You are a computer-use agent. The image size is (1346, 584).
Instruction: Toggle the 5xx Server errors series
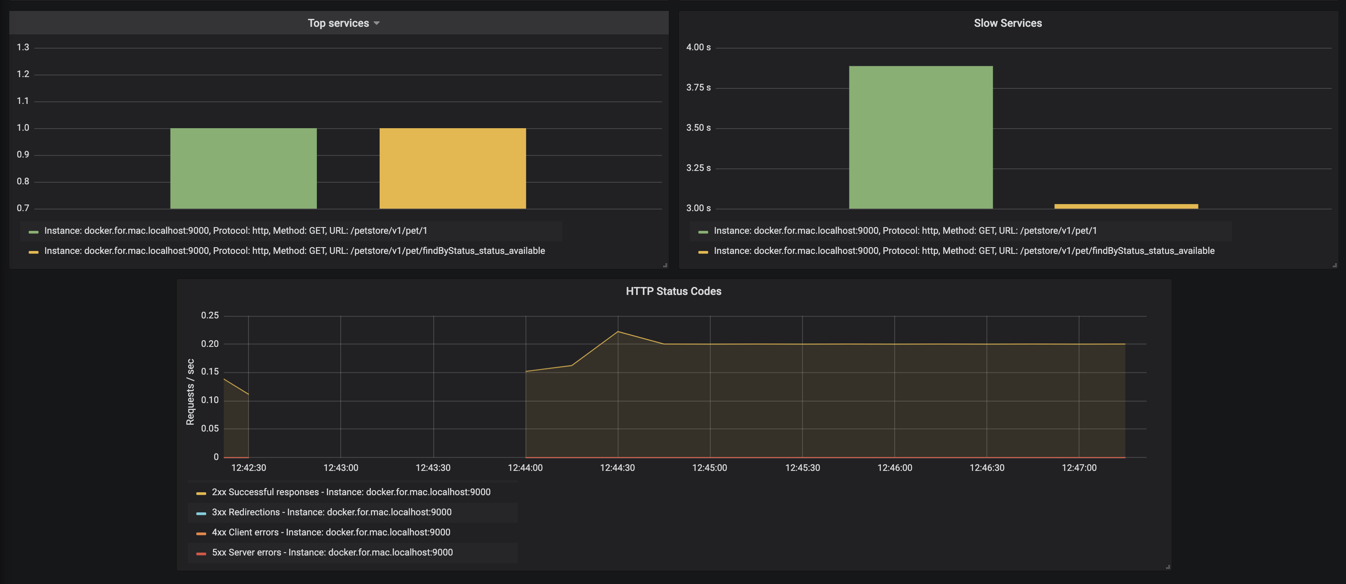332,552
